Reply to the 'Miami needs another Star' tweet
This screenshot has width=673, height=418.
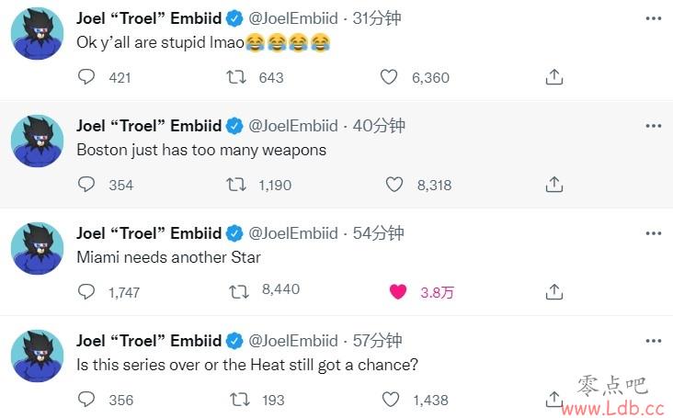click(x=86, y=292)
